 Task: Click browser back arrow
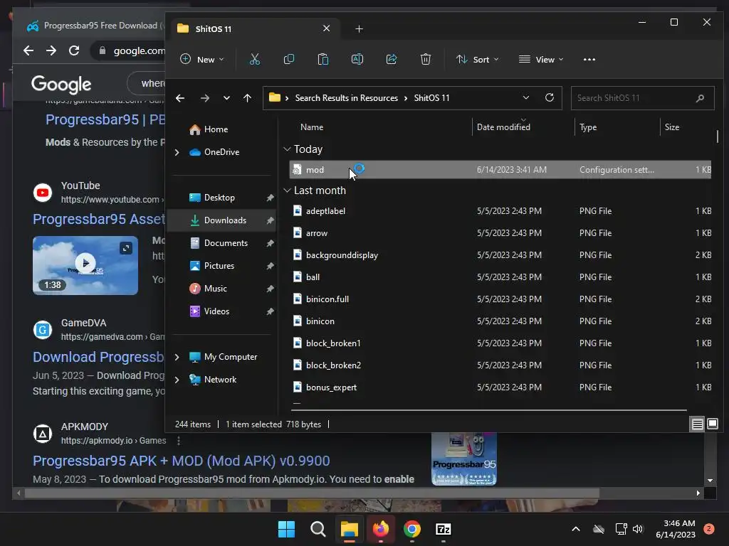coord(28,50)
